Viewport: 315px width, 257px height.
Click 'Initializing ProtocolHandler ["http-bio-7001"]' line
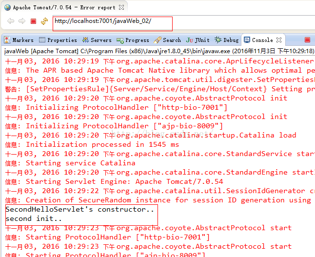click(116, 107)
